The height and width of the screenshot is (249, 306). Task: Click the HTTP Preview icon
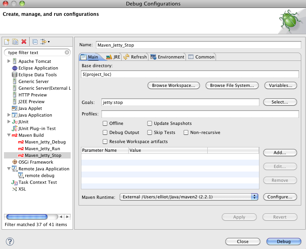pyautogui.click(x=15, y=95)
